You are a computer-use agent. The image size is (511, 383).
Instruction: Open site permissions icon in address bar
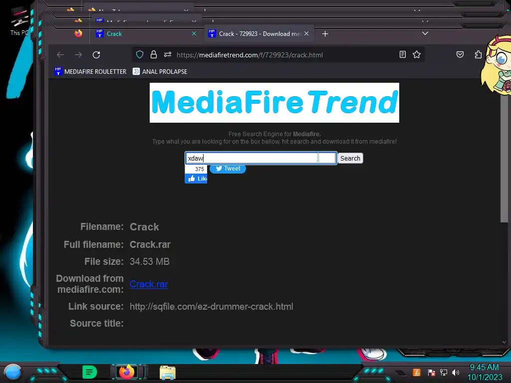click(168, 55)
